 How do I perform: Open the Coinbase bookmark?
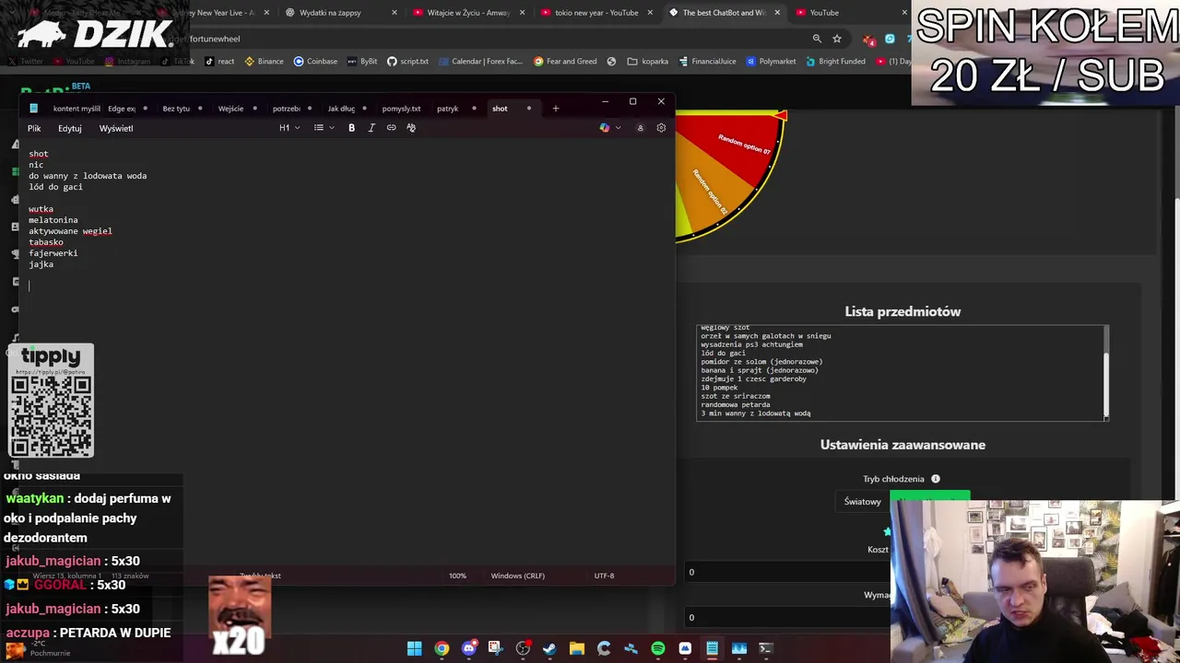315,62
